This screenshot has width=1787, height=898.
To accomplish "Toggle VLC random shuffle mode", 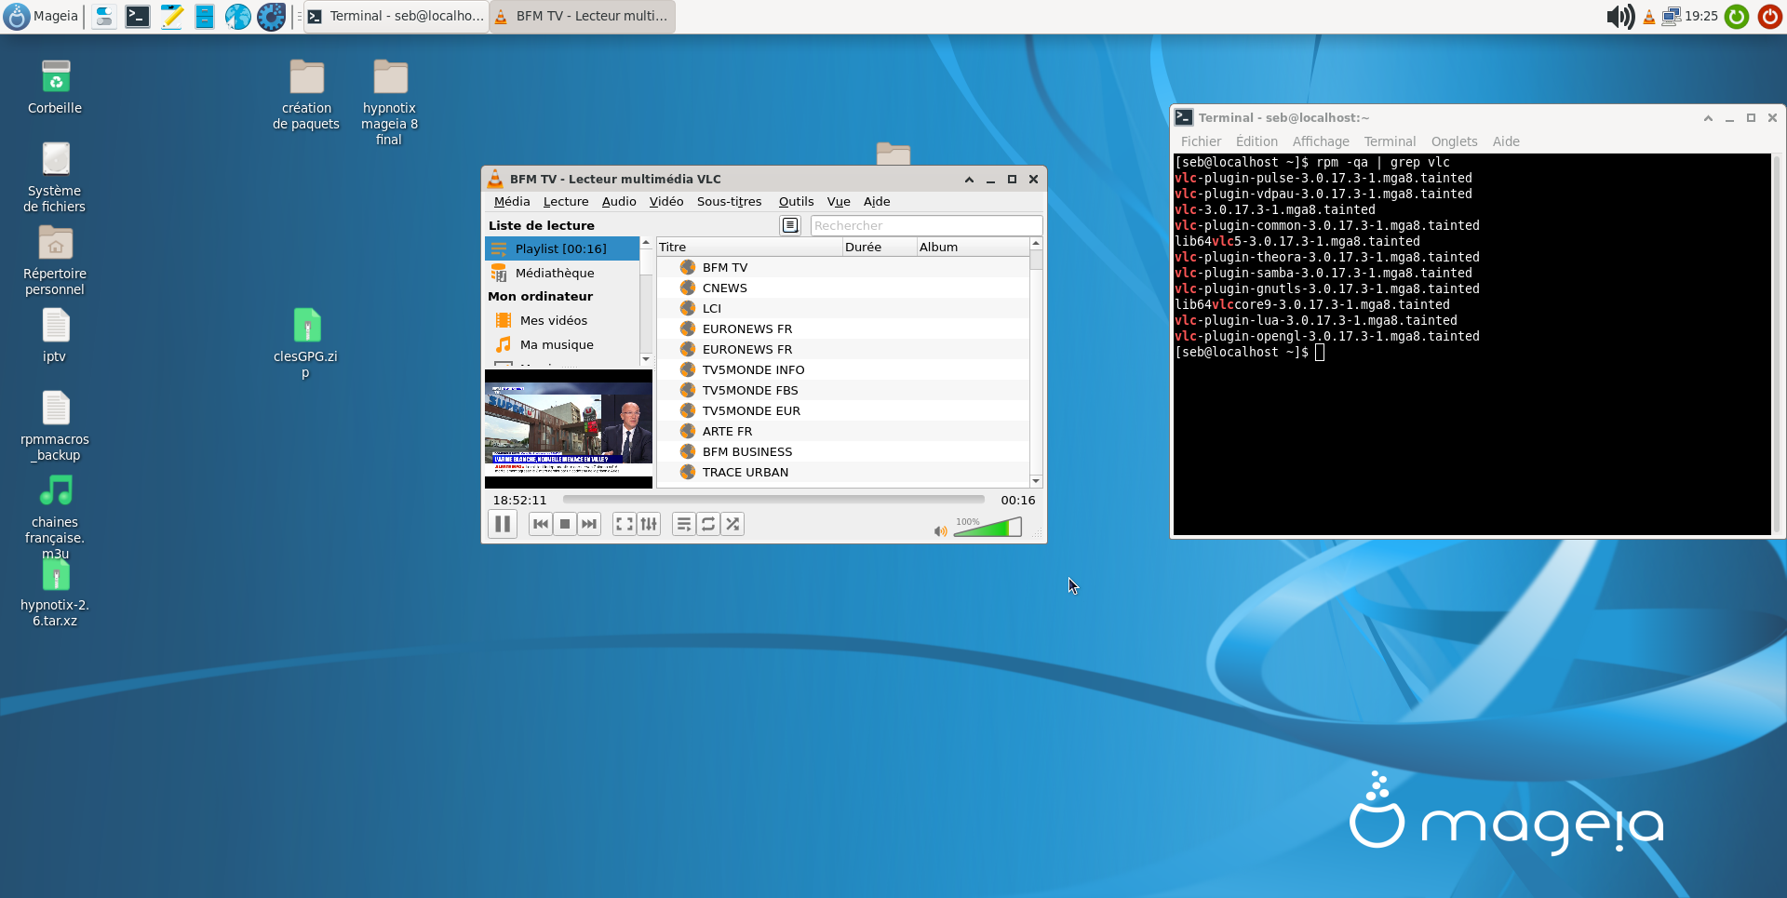I will [x=732, y=524].
